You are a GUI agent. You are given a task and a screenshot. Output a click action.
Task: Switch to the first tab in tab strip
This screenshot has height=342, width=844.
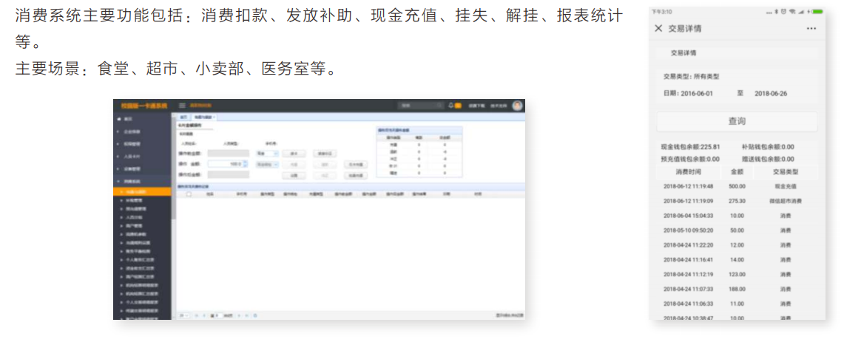tap(183, 117)
